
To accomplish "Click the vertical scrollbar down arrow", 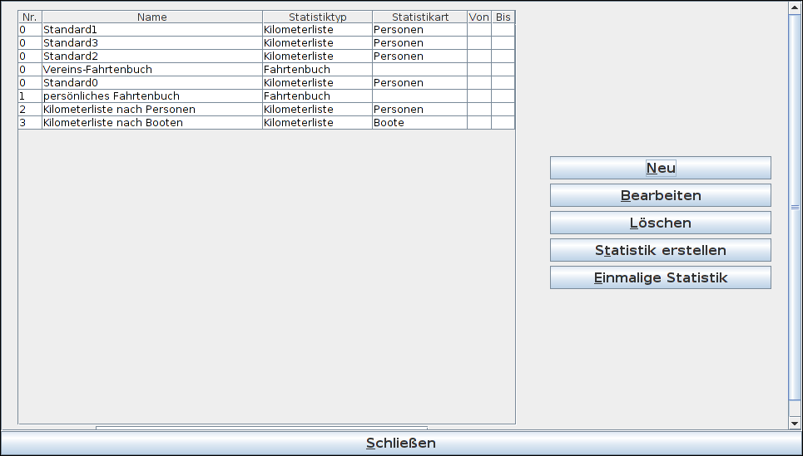I will tap(795, 423).
